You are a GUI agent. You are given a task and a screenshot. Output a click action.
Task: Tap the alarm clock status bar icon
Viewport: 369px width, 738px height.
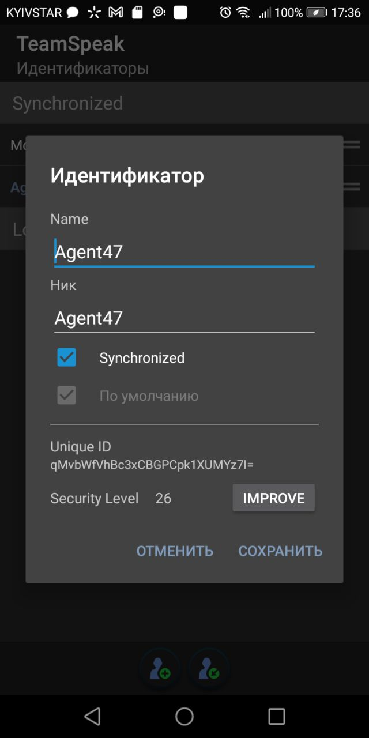pyautogui.click(x=225, y=12)
